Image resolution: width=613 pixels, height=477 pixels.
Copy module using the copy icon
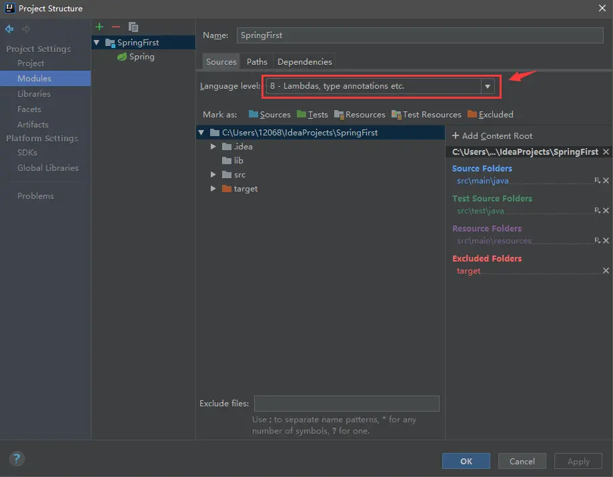click(133, 27)
